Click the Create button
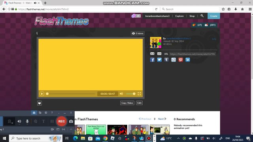 click(213, 16)
